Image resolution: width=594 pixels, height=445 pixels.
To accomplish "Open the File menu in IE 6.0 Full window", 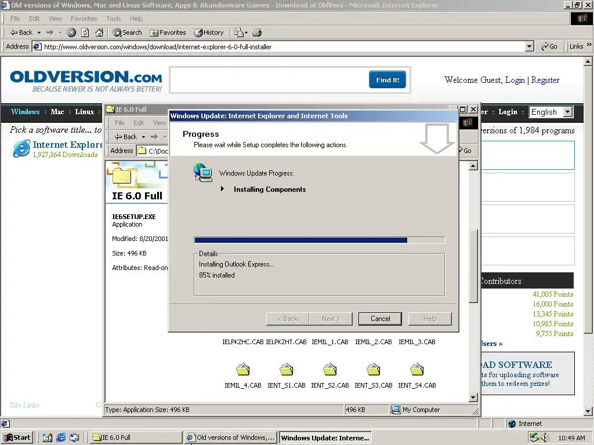I will [x=119, y=123].
